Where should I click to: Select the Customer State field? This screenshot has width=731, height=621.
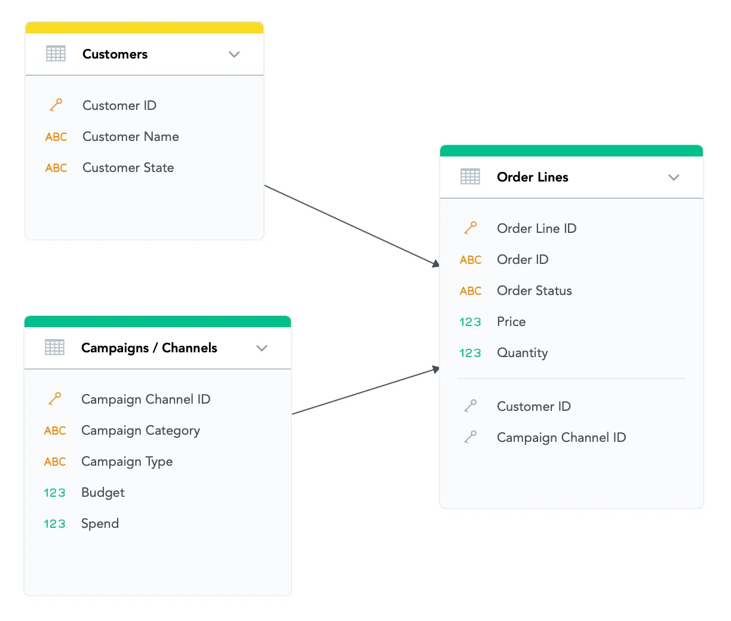tap(128, 168)
